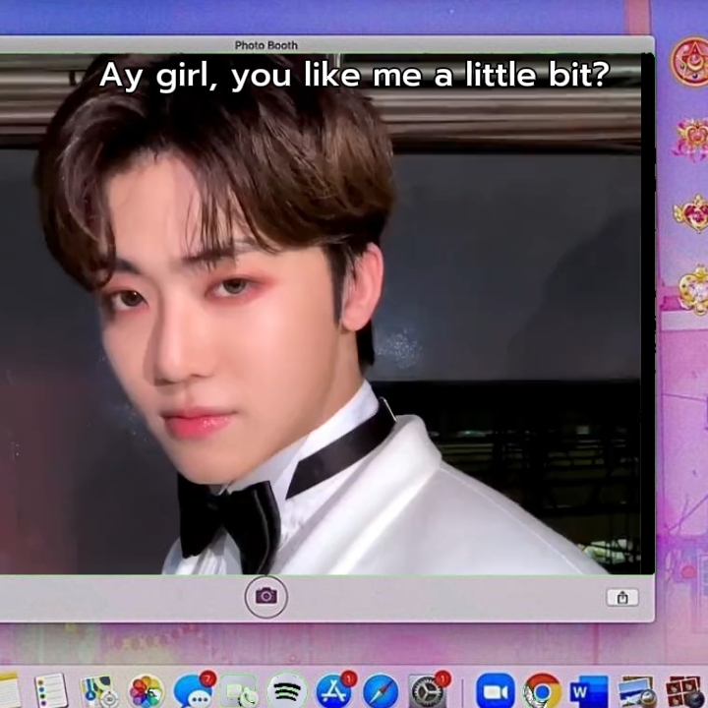Image resolution: width=708 pixels, height=708 pixels.
Task: Open Microsoft Word from the dock
Action: click(589, 691)
